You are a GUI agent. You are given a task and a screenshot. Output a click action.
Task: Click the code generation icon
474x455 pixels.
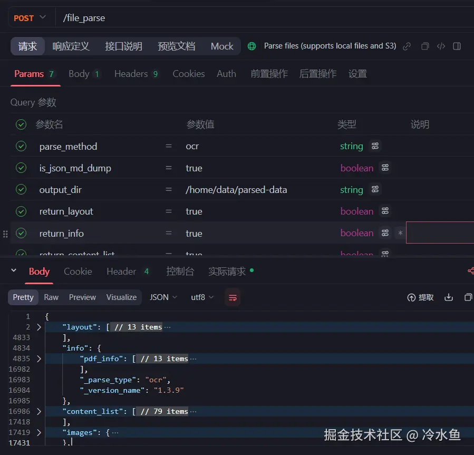tap(441, 46)
